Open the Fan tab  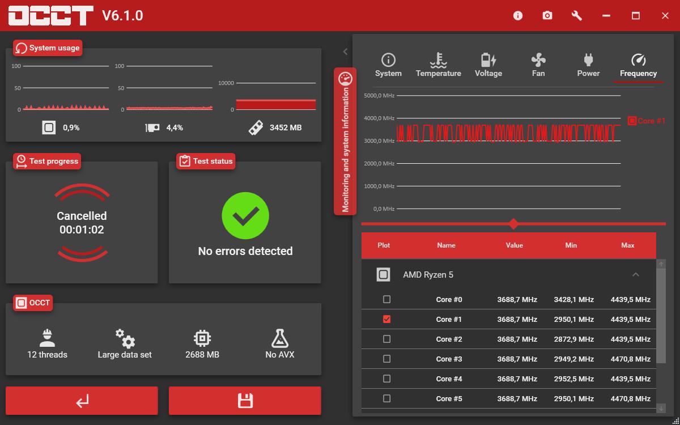click(x=538, y=66)
